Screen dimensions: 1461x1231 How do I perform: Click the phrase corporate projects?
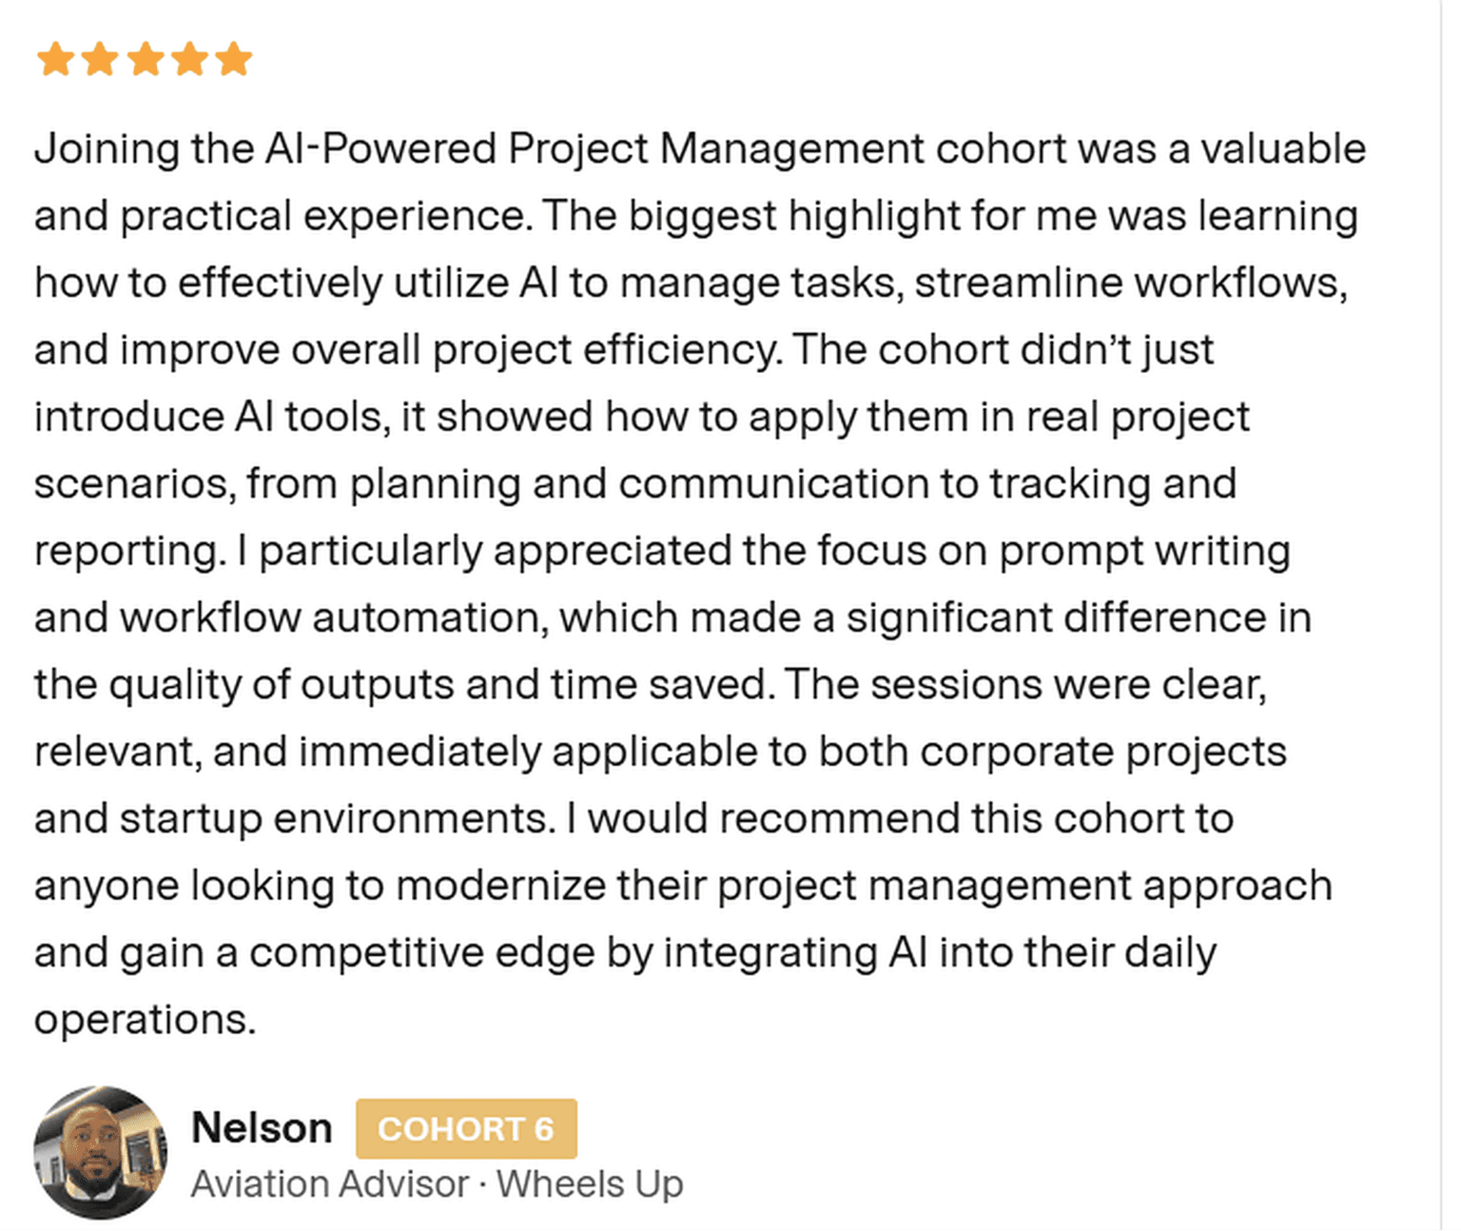click(1102, 752)
